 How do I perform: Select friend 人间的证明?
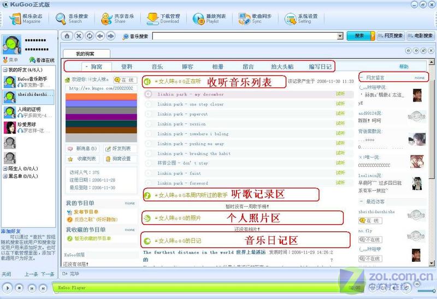[x=29, y=112]
